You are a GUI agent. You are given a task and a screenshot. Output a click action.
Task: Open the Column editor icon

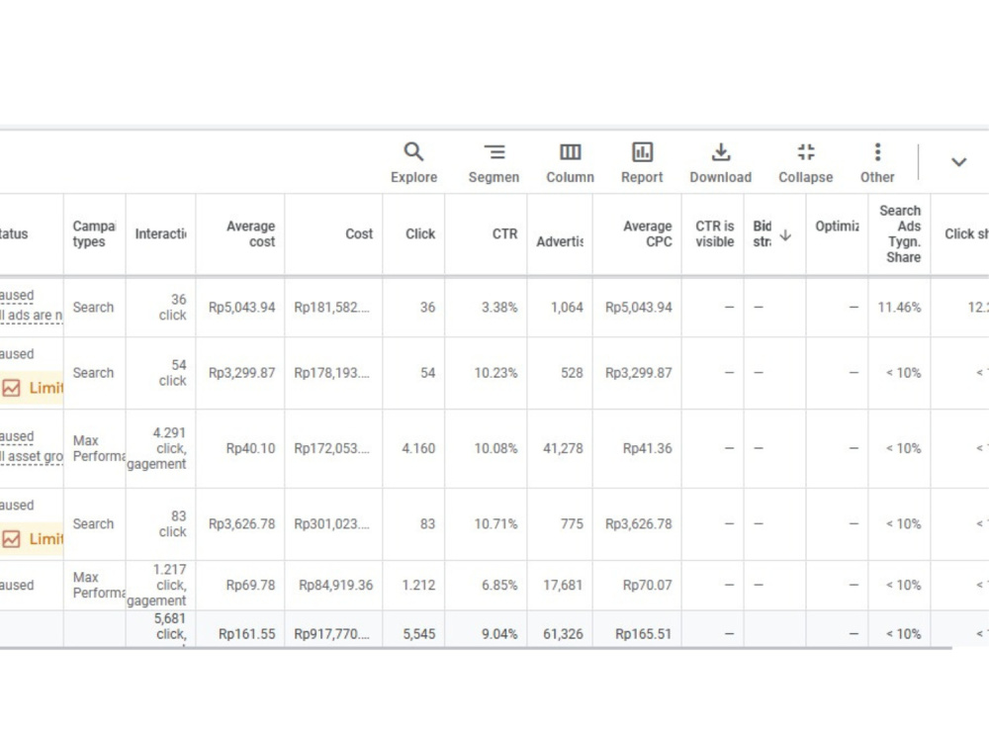(571, 152)
